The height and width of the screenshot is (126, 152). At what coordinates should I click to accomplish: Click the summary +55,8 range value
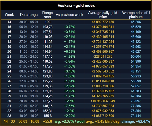tap(47, 121)
